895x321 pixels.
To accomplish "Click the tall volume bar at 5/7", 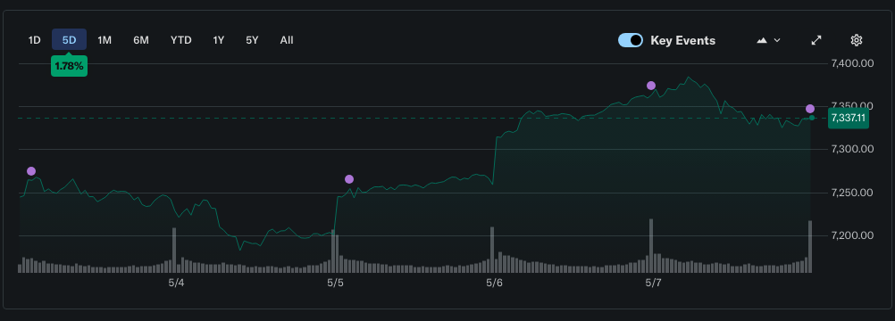I will click(x=651, y=246).
